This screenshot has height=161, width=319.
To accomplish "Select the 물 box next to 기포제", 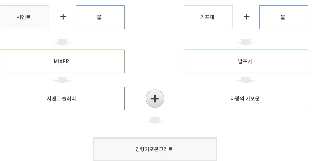I will 284,17.
